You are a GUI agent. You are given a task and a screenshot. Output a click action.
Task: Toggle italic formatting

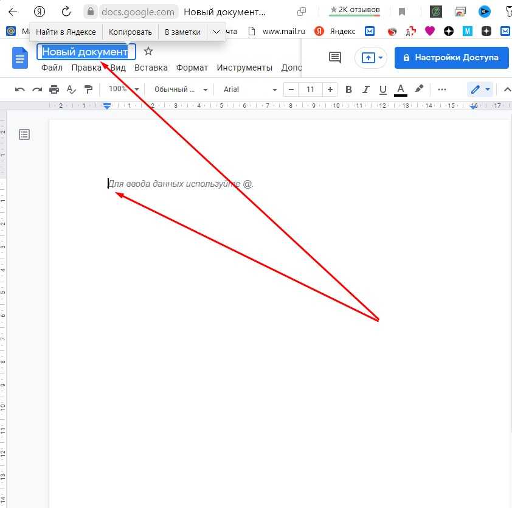coord(365,89)
